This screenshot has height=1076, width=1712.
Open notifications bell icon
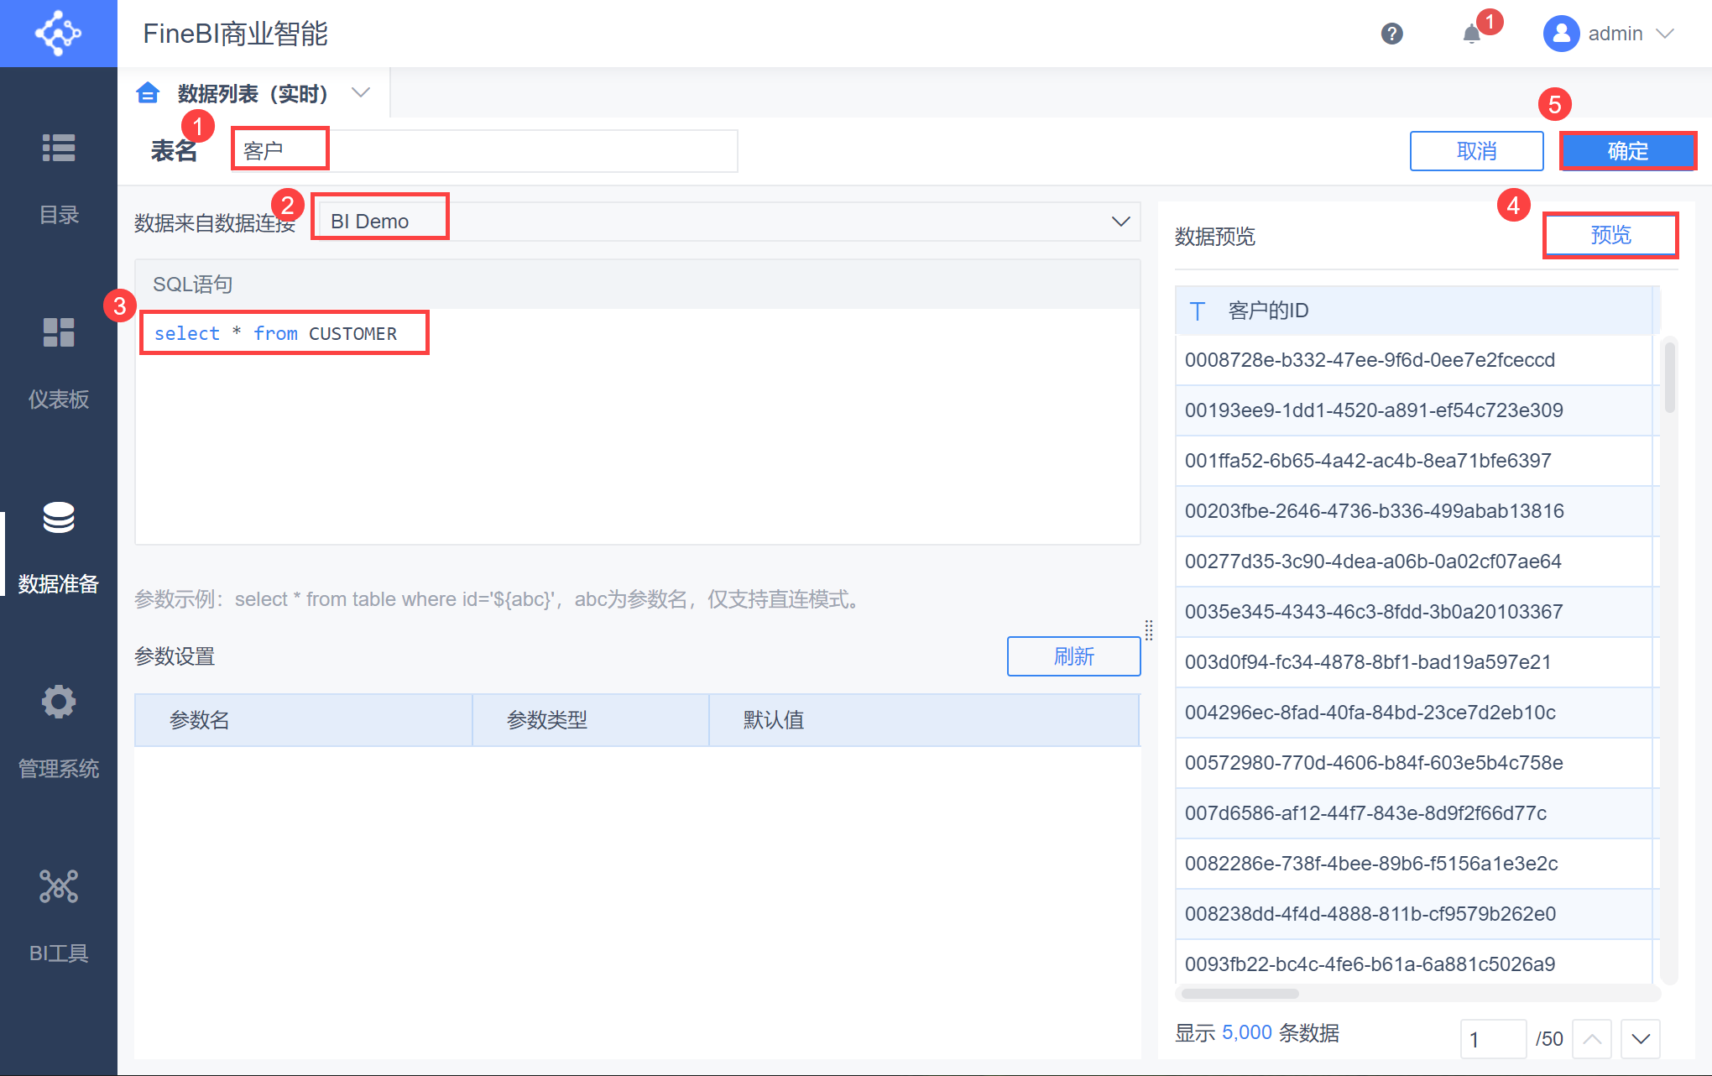coord(1471,34)
